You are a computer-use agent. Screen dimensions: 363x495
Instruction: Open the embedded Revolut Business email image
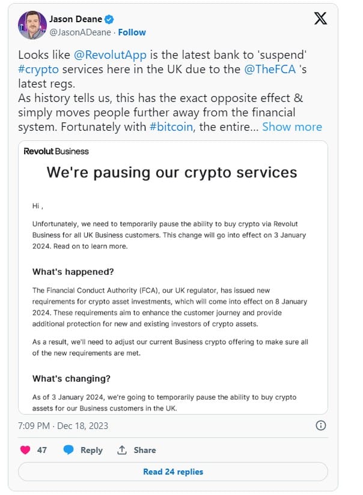(x=173, y=277)
